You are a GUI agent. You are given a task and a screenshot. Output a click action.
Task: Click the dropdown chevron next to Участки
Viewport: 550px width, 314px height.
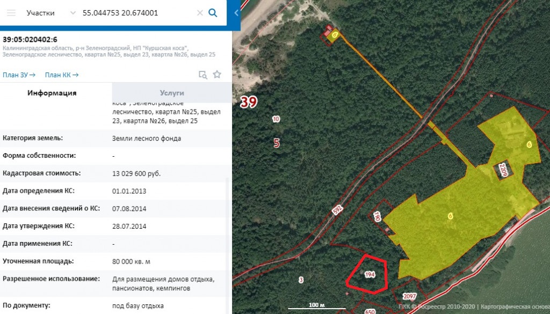pos(73,13)
